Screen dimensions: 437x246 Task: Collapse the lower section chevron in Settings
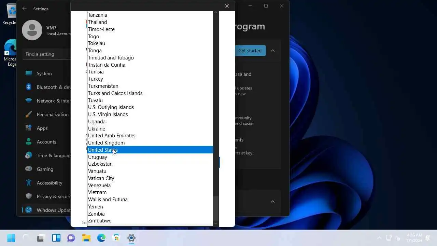tap(273, 202)
